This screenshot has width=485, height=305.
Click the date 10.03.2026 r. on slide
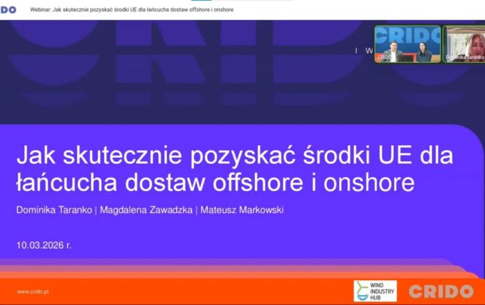(x=44, y=245)
